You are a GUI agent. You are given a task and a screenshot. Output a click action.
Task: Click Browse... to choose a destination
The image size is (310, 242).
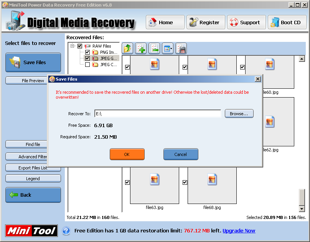pyautogui.click(x=239, y=114)
